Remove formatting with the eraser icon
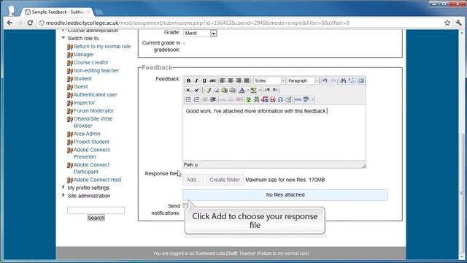The image size is (467, 263). point(217,90)
